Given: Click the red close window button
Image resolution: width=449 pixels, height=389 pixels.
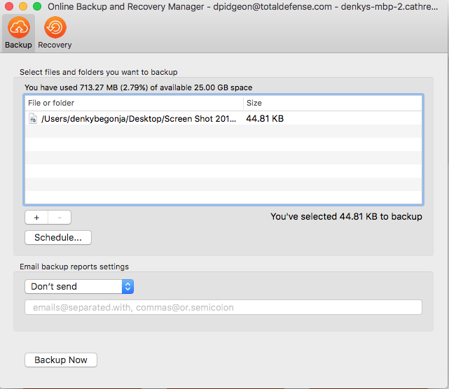Looking at the screenshot, I should pyautogui.click(x=9, y=6).
